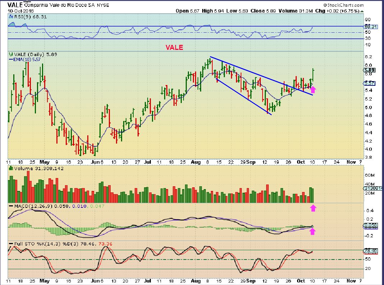384x285 pixels.
Task: Click the MACD(12,26,9) 0.058 legend text
Action: pyautogui.click(x=42, y=206)
